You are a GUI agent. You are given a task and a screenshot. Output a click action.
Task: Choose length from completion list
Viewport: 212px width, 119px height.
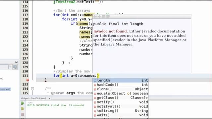click(x=121, y=80)
